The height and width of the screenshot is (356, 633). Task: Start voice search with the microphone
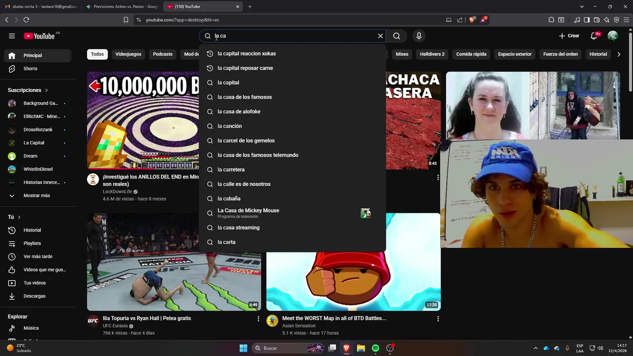pyautogui.click(x=419, y=36)
